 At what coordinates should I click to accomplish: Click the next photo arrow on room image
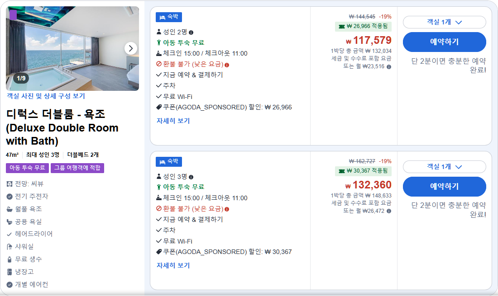point(130,48)
